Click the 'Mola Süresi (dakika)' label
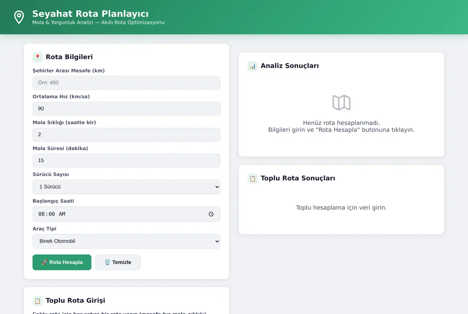Screen dimensions: 468x314 60,148
